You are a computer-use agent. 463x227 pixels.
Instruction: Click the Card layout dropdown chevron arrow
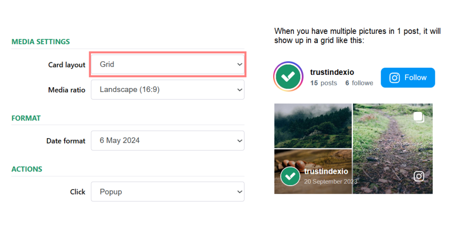(x=239, y=65)
